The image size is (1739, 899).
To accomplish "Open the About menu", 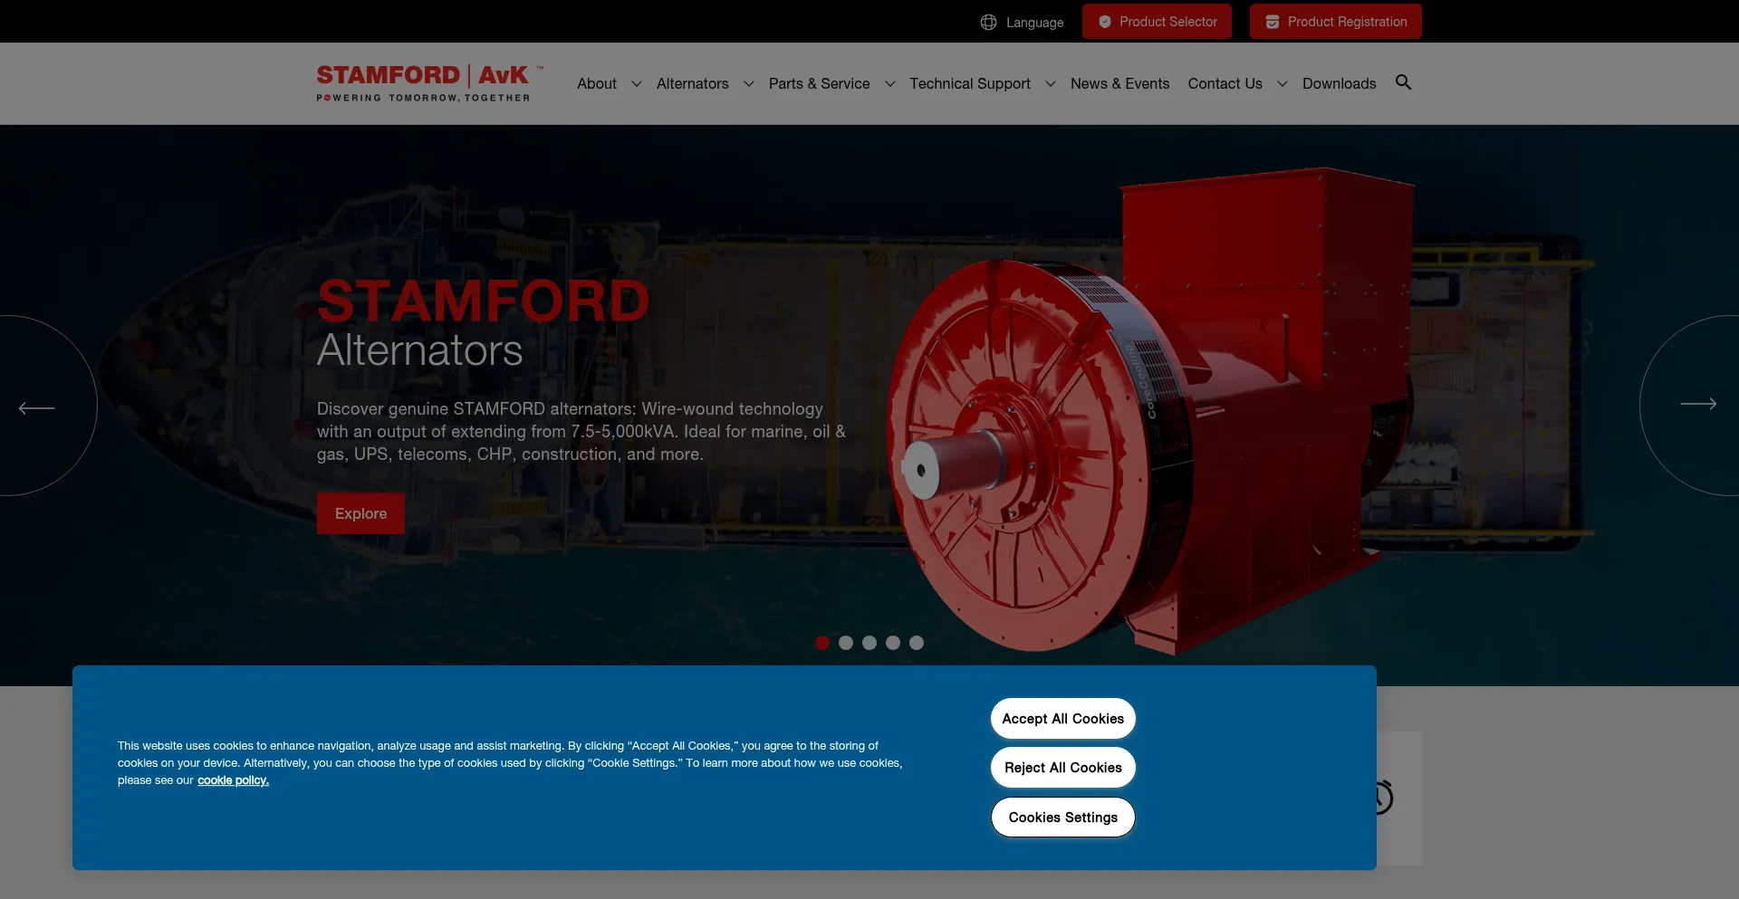I will click(x=597, y=83).
